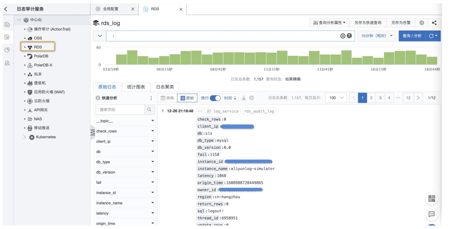Image resolution: width=450 pixels, height=229 pixels.
Task: Open raw log display settings gear
Action: point(251,98)
